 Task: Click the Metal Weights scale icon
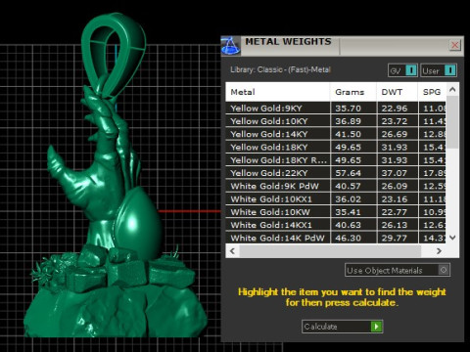tap(231, 46)
